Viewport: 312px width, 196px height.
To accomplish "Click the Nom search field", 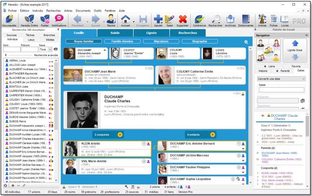I will click(12, 49).
